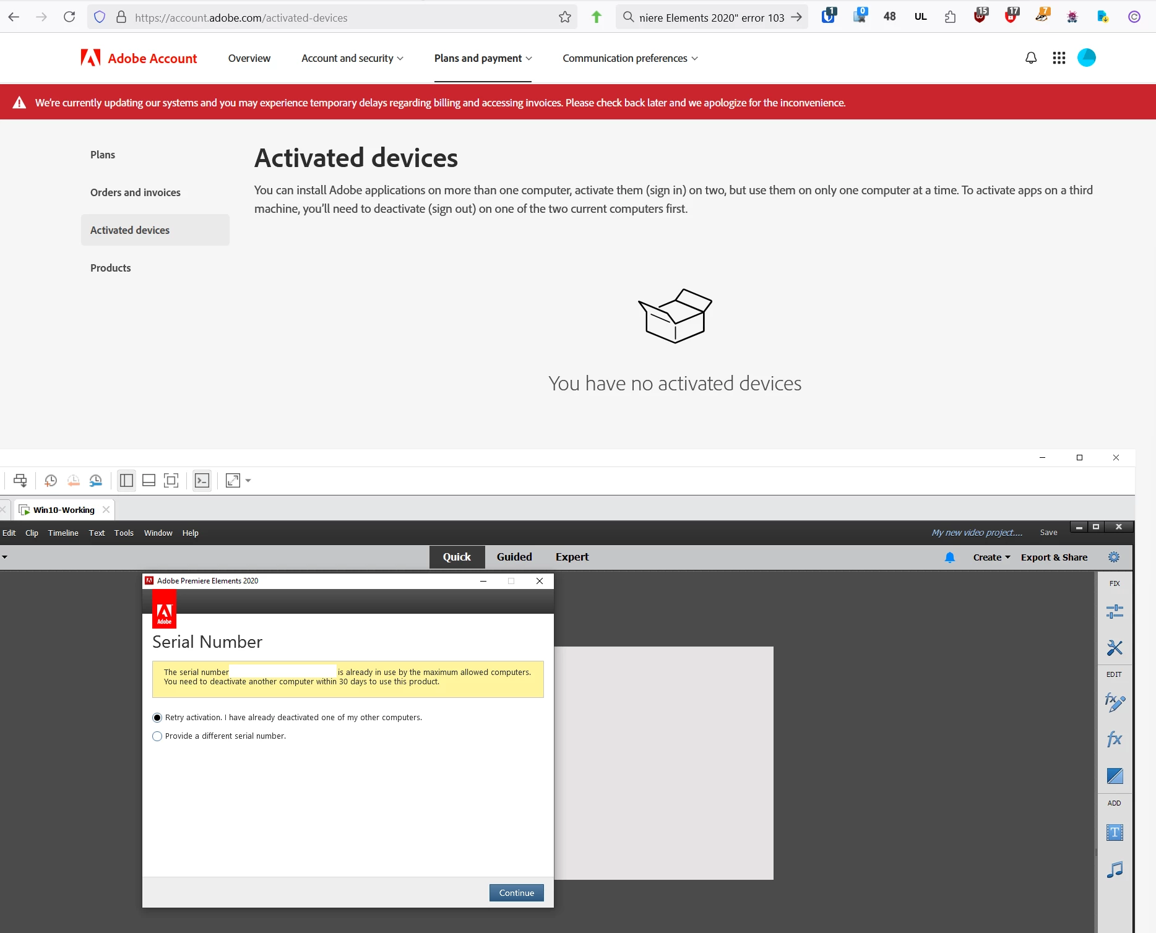Screen dimensions: 1156x933
Task: Click the green upward arrow browser icon
Action: (597, 17)
